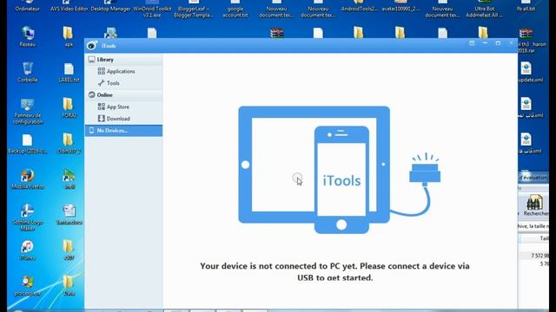Select the Mozilla Firefox desktop shortcut
The image size is (556, 312).
click(27, 179)
